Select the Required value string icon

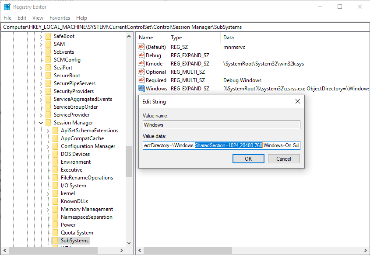tap(141, 80)
